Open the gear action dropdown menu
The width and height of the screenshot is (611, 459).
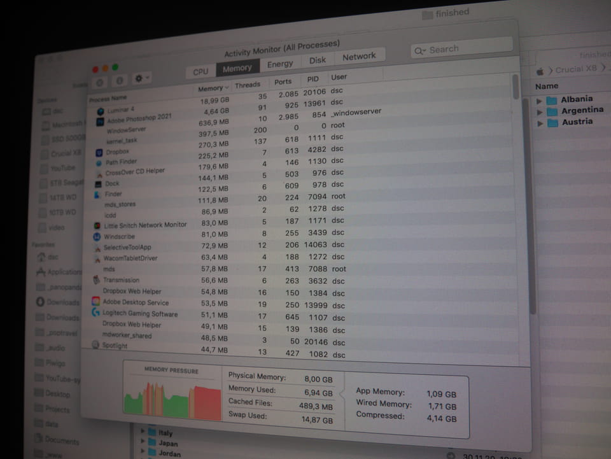point(141,79)
